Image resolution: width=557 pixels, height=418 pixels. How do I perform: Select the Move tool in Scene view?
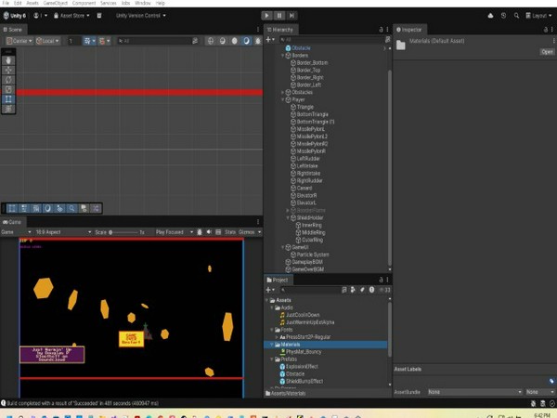(x=8, y=70)
